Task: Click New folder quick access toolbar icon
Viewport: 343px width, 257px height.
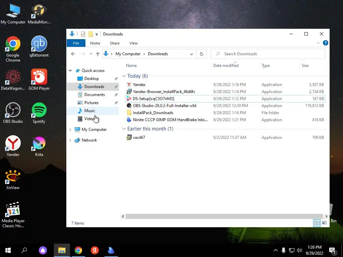Action: coord(90,34)
